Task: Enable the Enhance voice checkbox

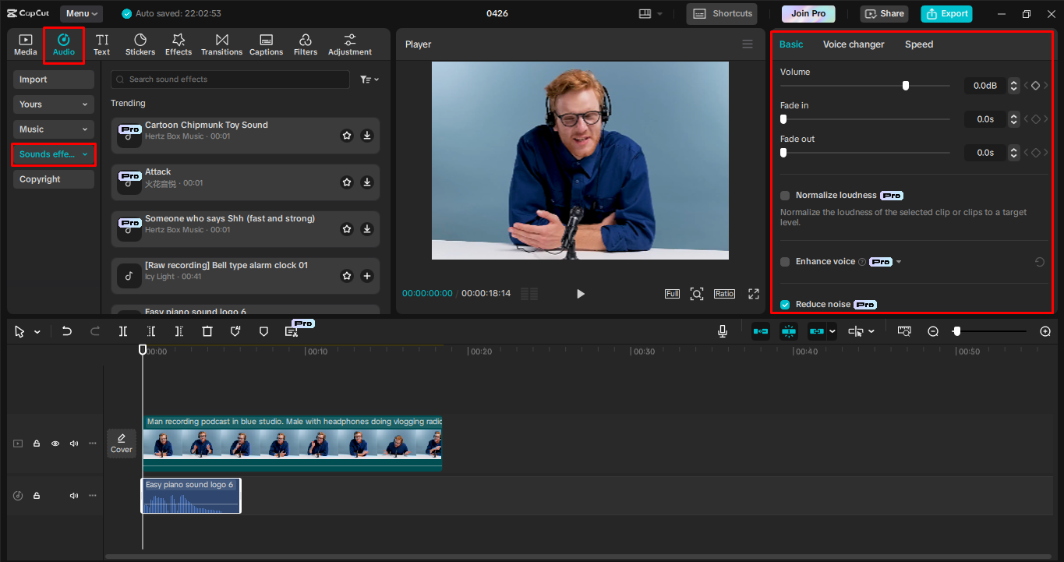Action: tap(785, 262)
